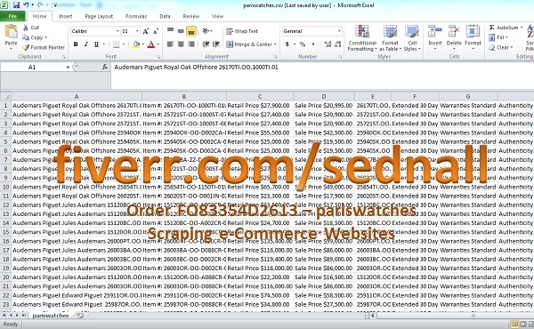The height and width of the screenshot is (329, 534).
Task: Click the Middle Align icon
Action: click(181, 31)
